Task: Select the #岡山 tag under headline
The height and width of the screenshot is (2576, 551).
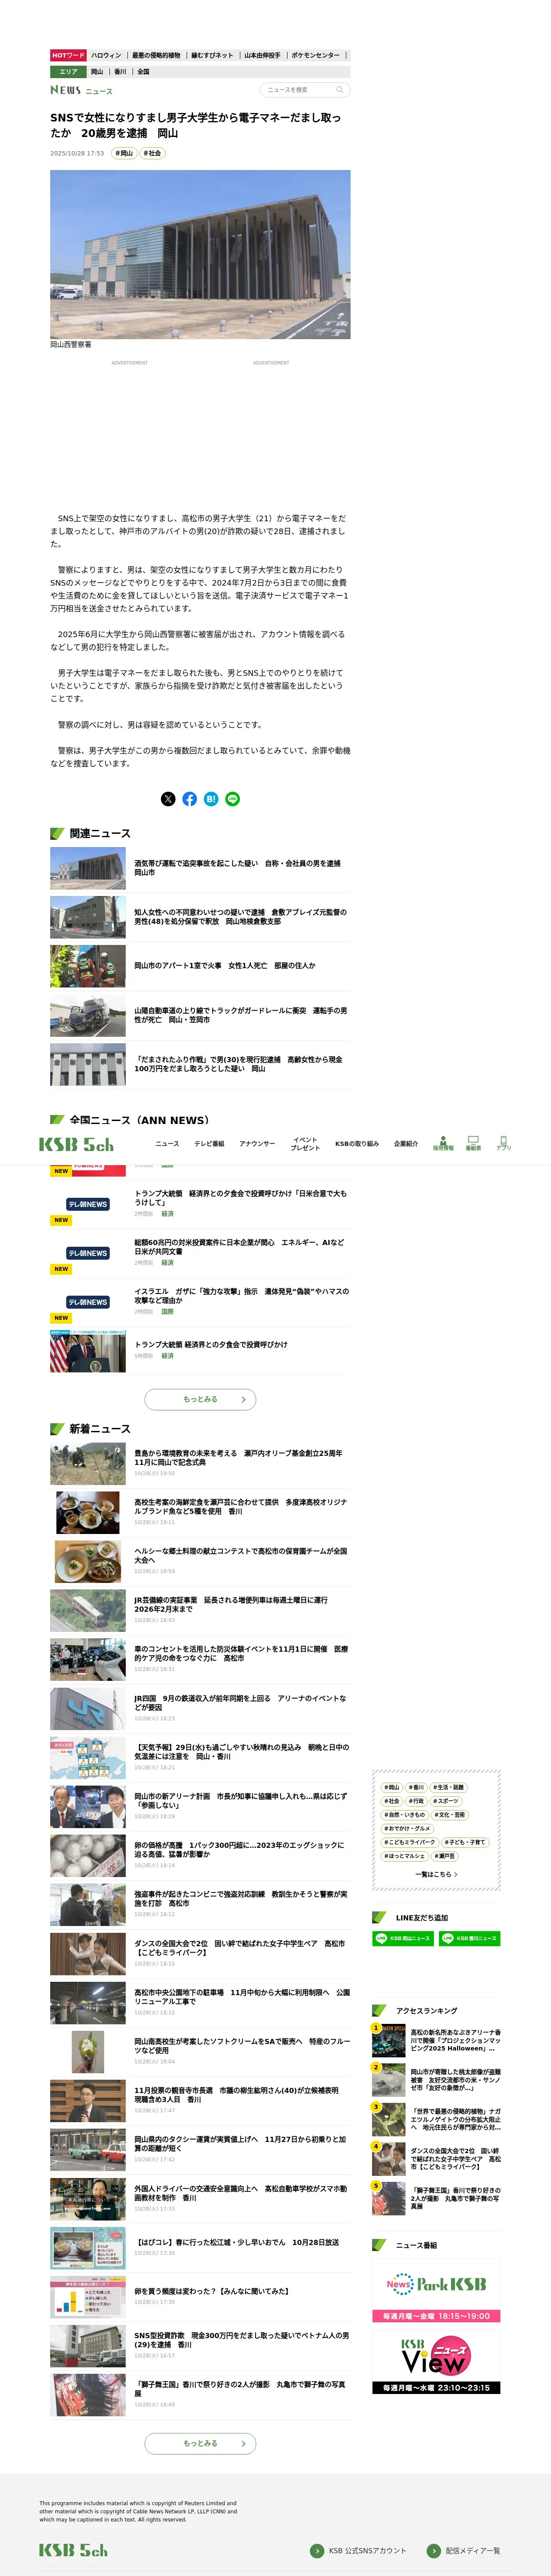Action: coord(124,153)
